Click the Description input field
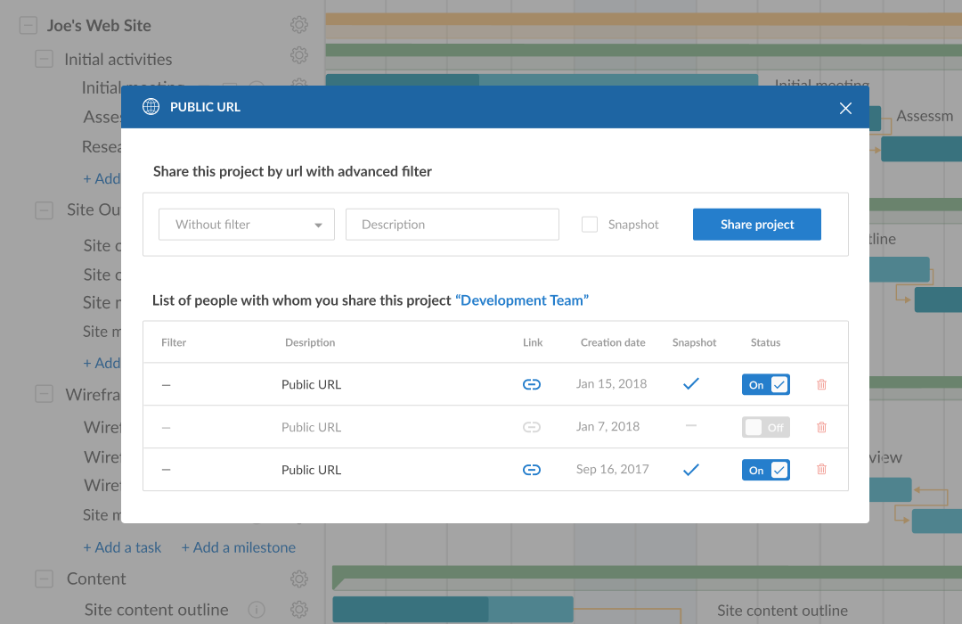 point(452,225)
